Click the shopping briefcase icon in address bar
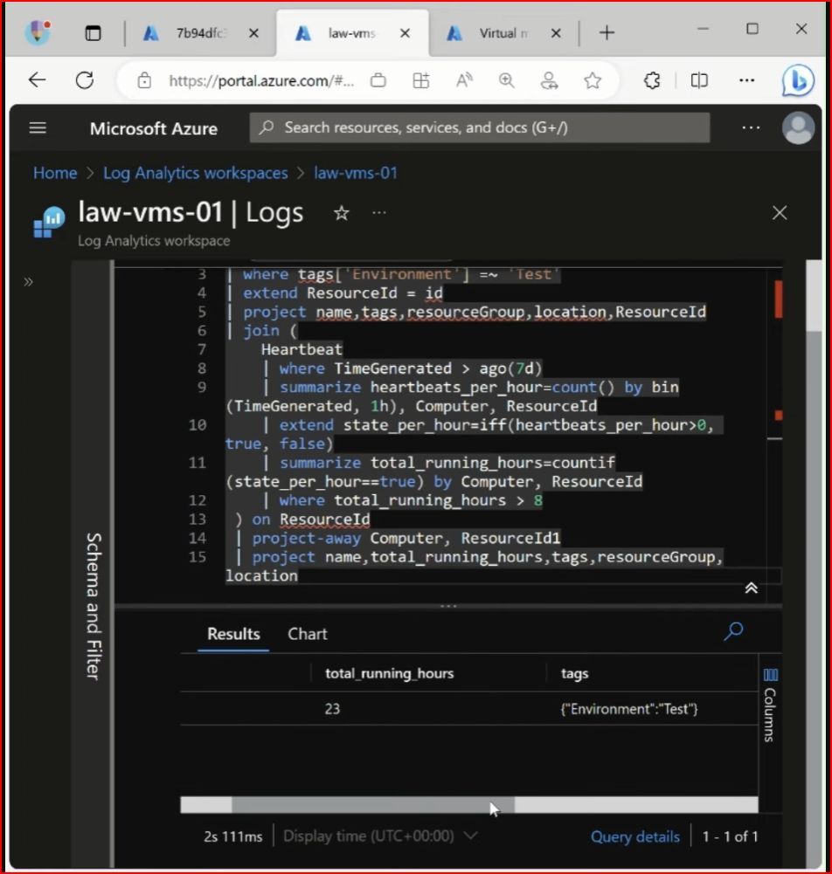 378,81
